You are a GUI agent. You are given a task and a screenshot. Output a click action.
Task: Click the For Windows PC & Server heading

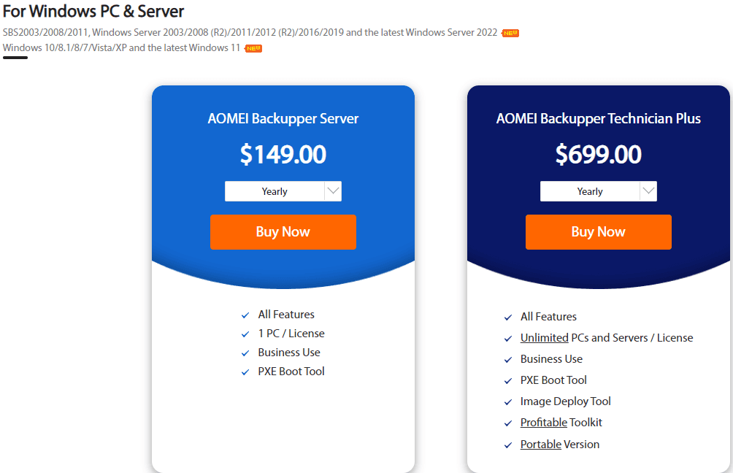tap(93, 11)
